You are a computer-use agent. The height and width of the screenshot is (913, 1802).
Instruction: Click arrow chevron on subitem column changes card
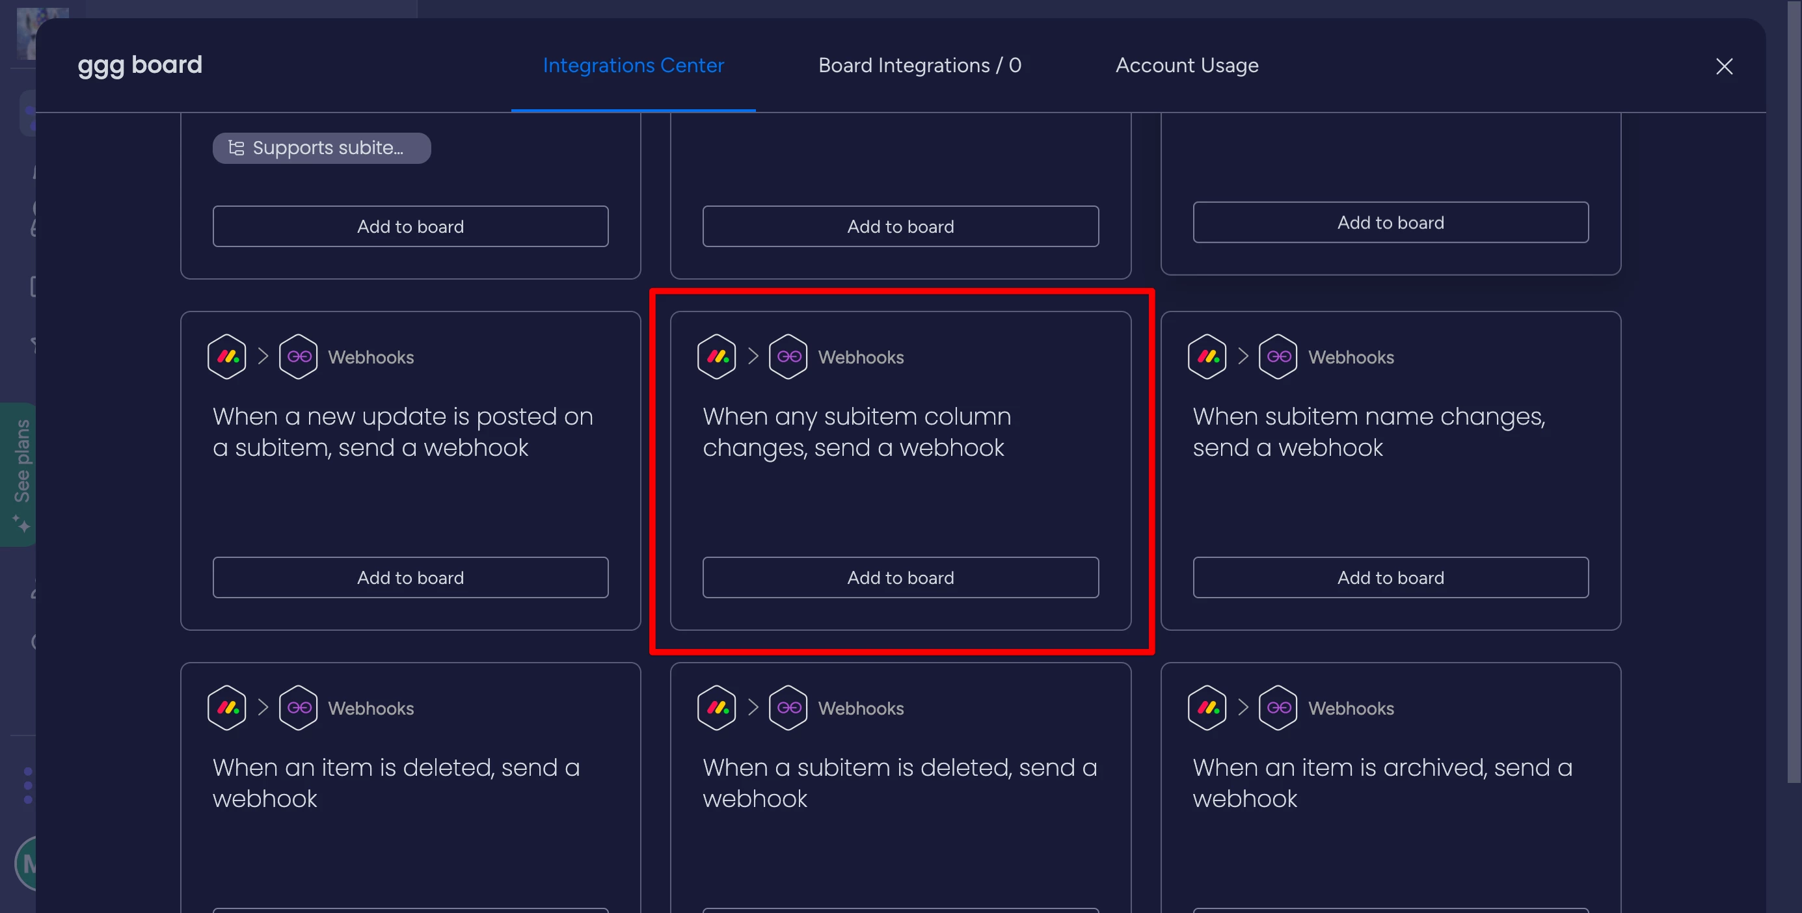(x=753, y=356)
